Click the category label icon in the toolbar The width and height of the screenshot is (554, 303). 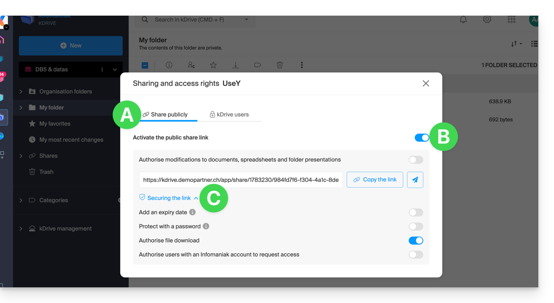click(257, 65)
